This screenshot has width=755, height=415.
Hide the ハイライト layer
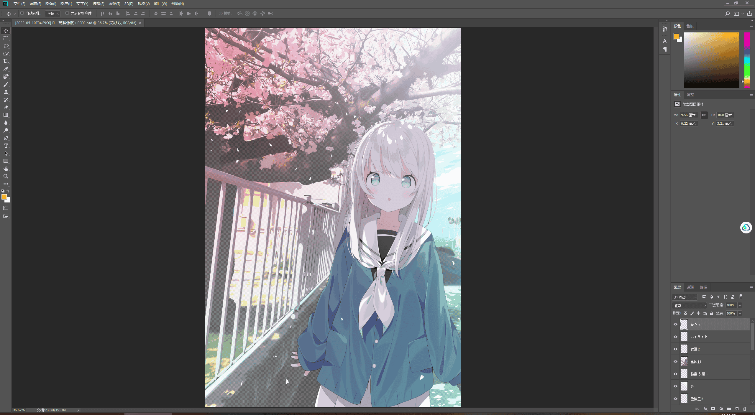pyautogui.click(x=675, y=337)
